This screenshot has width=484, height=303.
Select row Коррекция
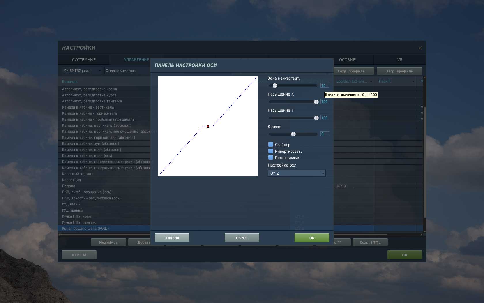point(104,180)
